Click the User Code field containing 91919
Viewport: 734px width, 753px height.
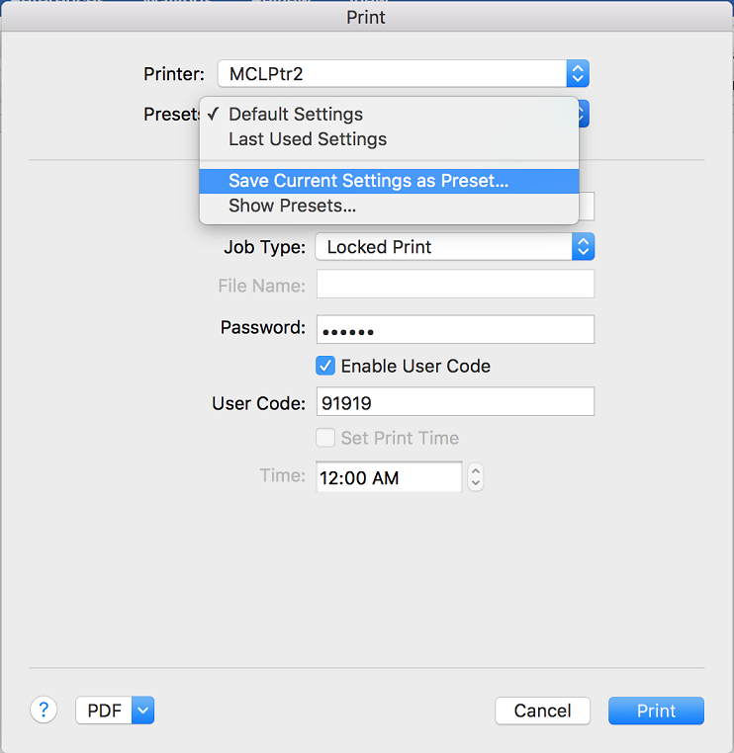(455, 401)
